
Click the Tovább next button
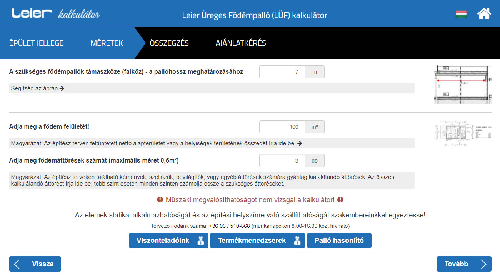(x=463, y=264)
